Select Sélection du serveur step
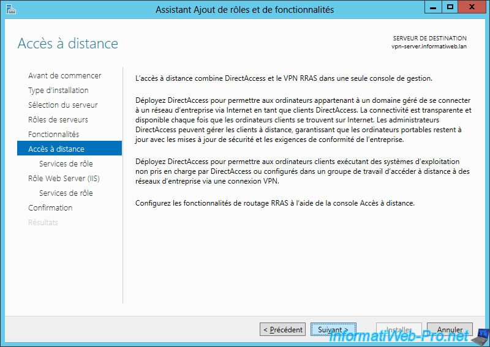 coord(63,105)
